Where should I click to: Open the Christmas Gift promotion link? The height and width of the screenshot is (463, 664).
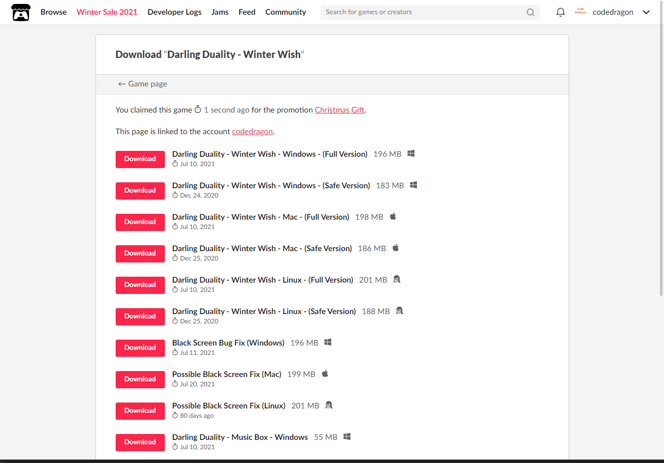click(x=340, y=110)
